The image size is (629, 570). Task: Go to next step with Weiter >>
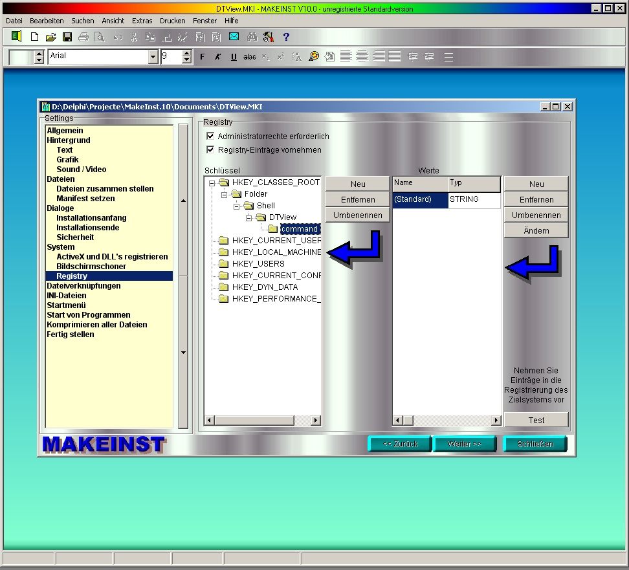pos(464,444)
